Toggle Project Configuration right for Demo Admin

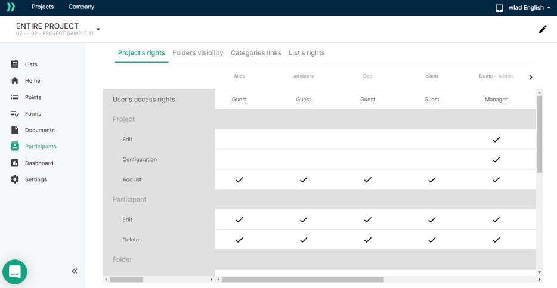496,159
